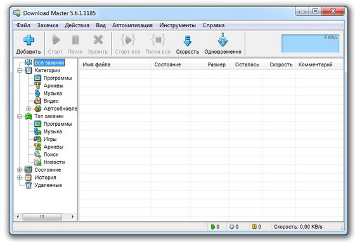This screenshot has width=355, height=242.
Task: Click the Архивы icon under Категории
Action: (x=37, y=85)
